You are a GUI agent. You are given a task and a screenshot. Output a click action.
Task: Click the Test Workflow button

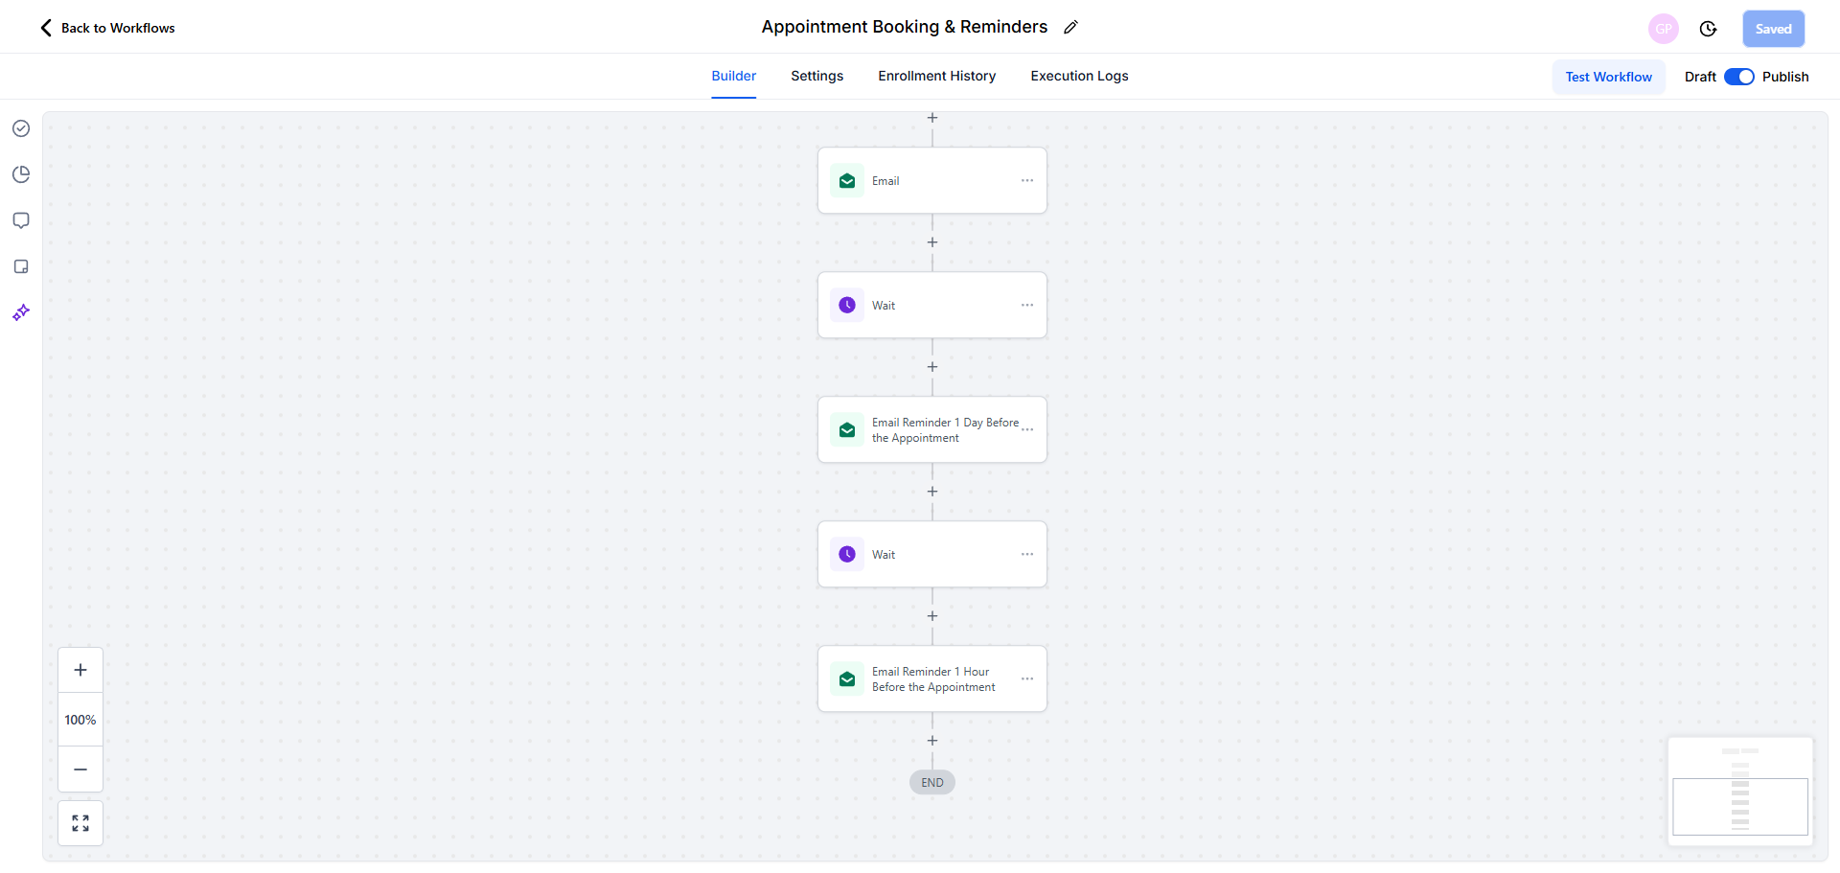click(x=1608, y=77)
